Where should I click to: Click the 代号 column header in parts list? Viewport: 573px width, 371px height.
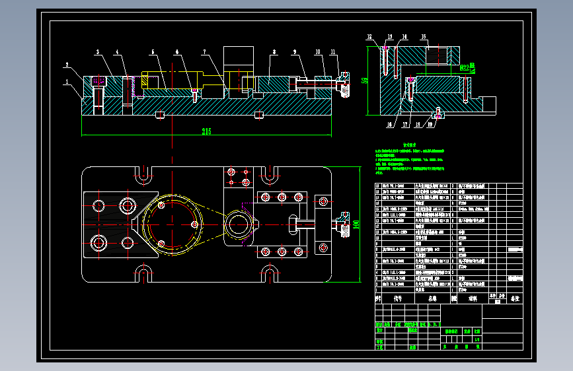click(x=398, y=298)
